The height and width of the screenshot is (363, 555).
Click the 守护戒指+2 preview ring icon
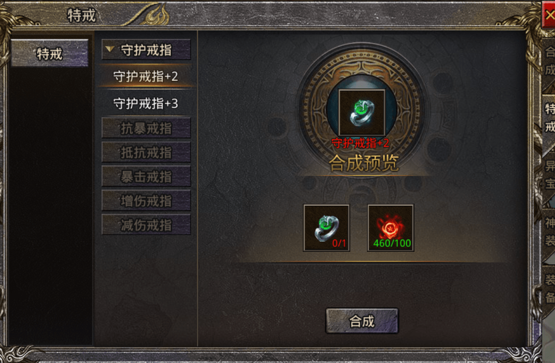click(x=361, y=112)
